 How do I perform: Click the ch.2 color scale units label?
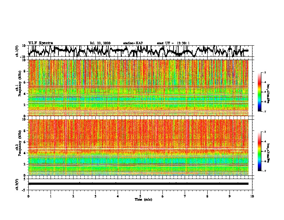pyautogui.click(x=269, y=153)
